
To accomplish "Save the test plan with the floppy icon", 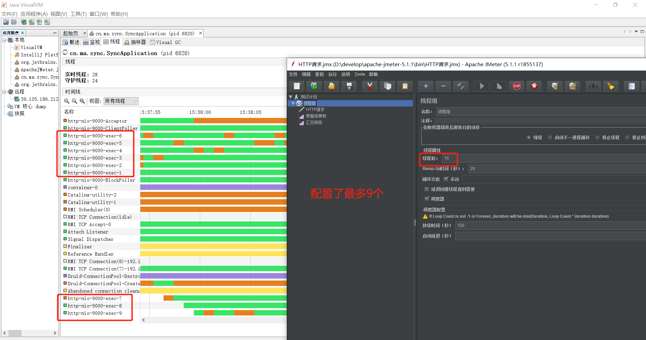I will coord(349,86).
